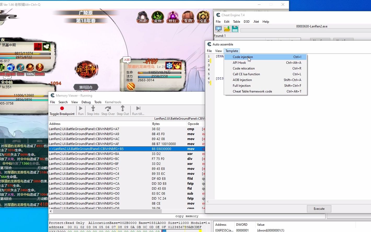Open the help game icon
371x232 pixels.
pos(188,17)
